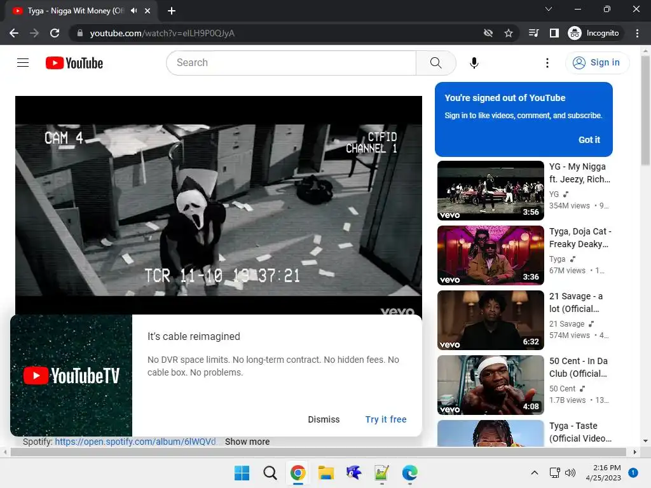Open a new tab with plus button
Image resolution: width=651 pixels, height=488 pixels.
(x=172, y=11)
